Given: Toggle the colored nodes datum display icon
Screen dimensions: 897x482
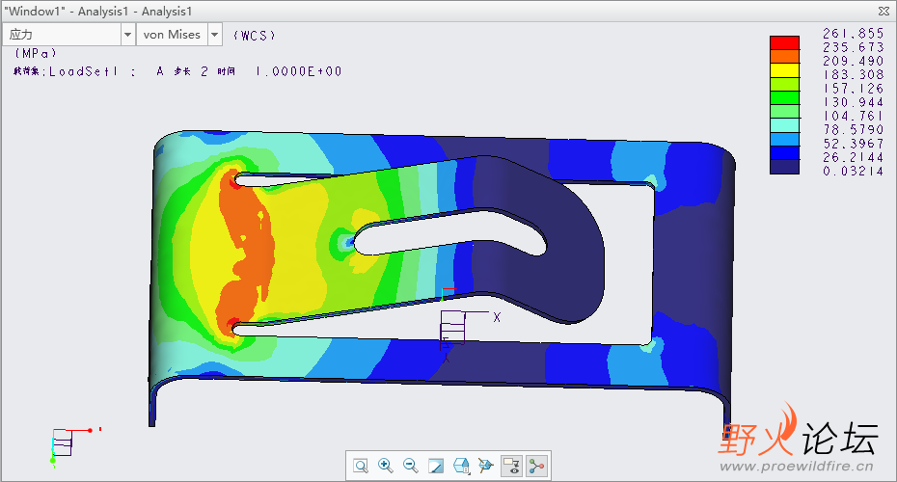Looking at the screenshot, I should [x=536, y=466].
